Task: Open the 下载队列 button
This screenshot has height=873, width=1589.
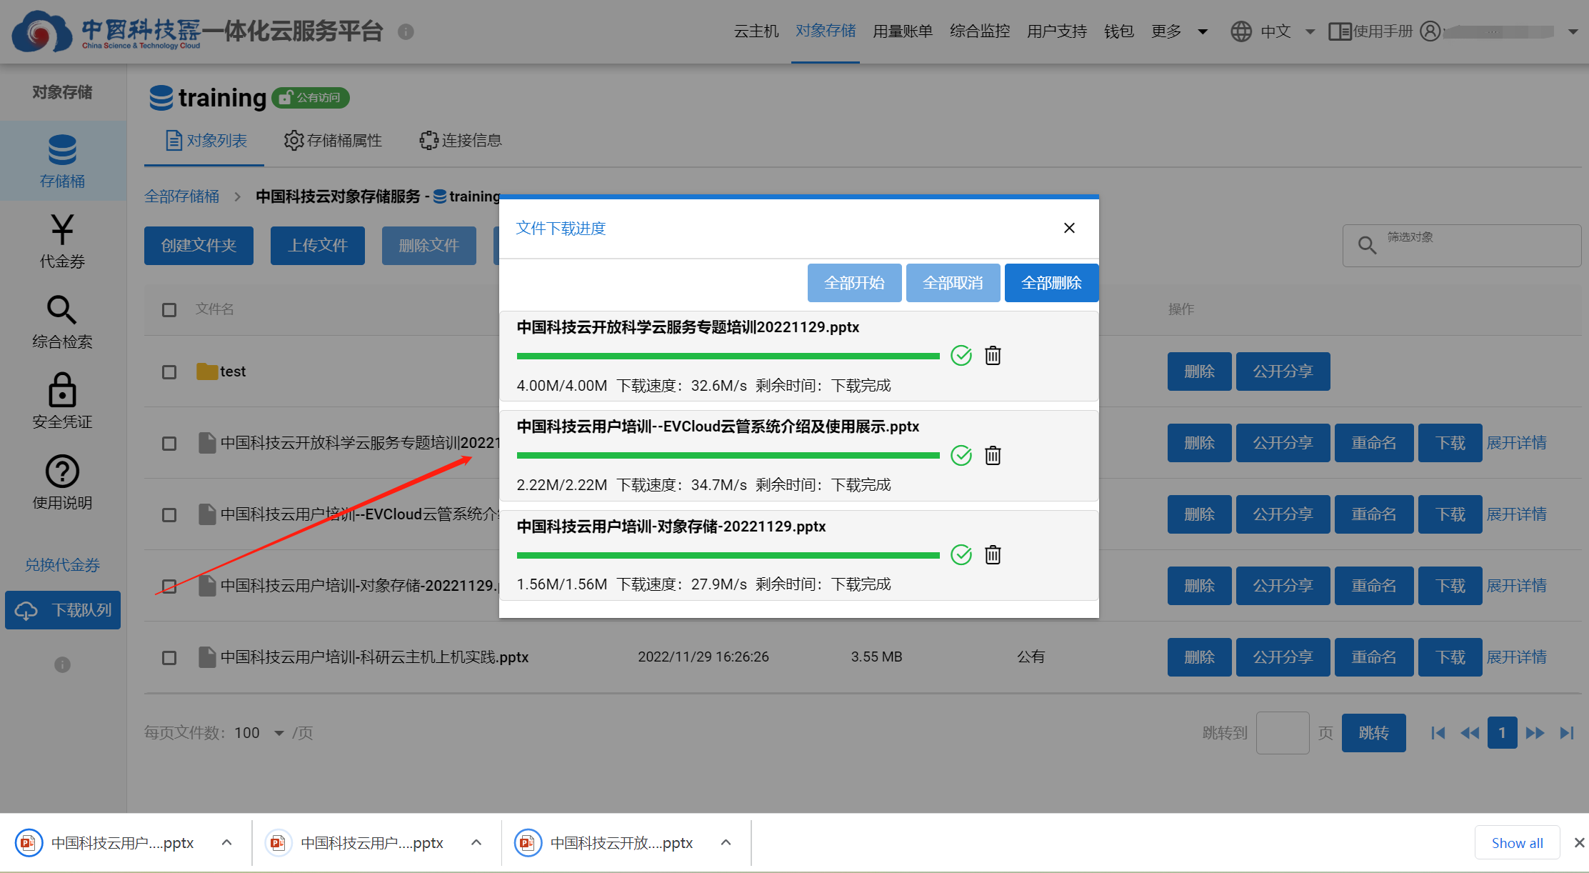Action: (x=63, y=610)
